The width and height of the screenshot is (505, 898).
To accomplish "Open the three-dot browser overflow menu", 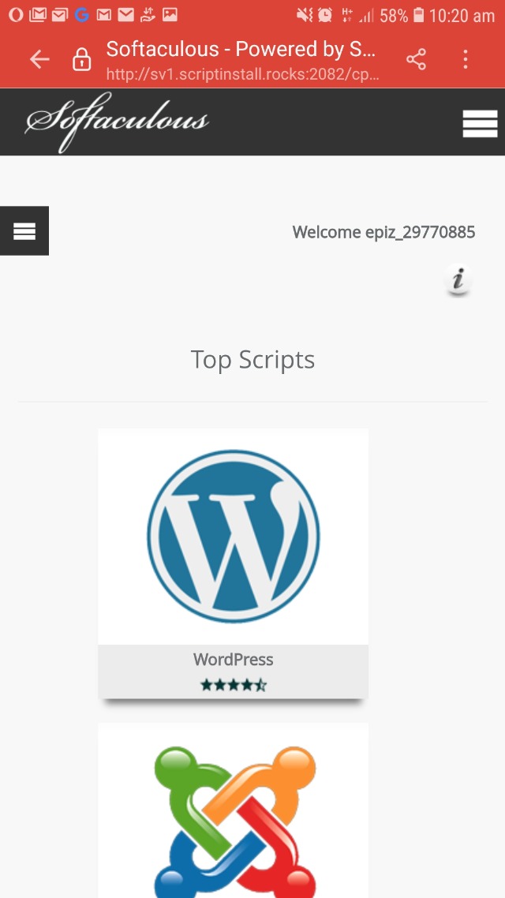I will tap(466, 59).
